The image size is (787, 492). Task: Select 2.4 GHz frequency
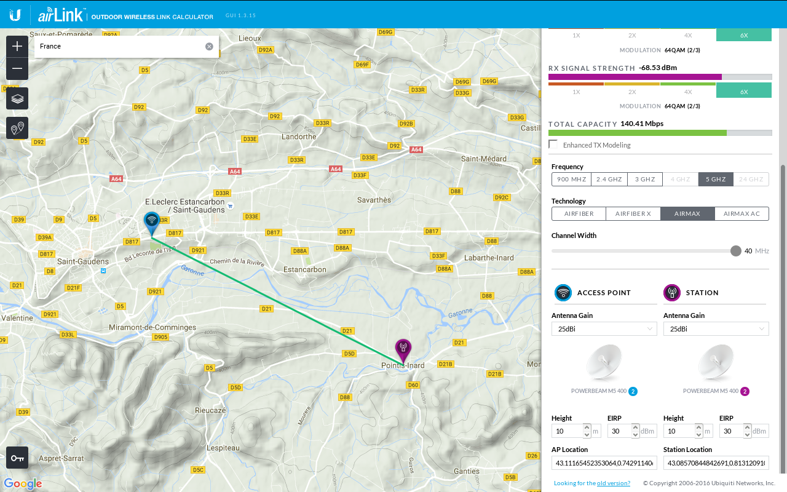click(x=609, y=180)
